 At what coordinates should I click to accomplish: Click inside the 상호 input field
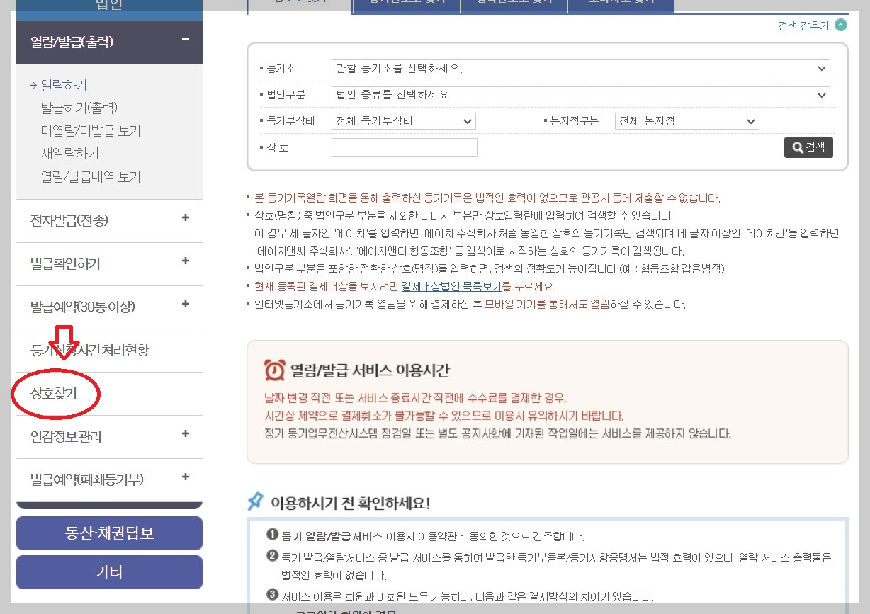coord(404,147)
